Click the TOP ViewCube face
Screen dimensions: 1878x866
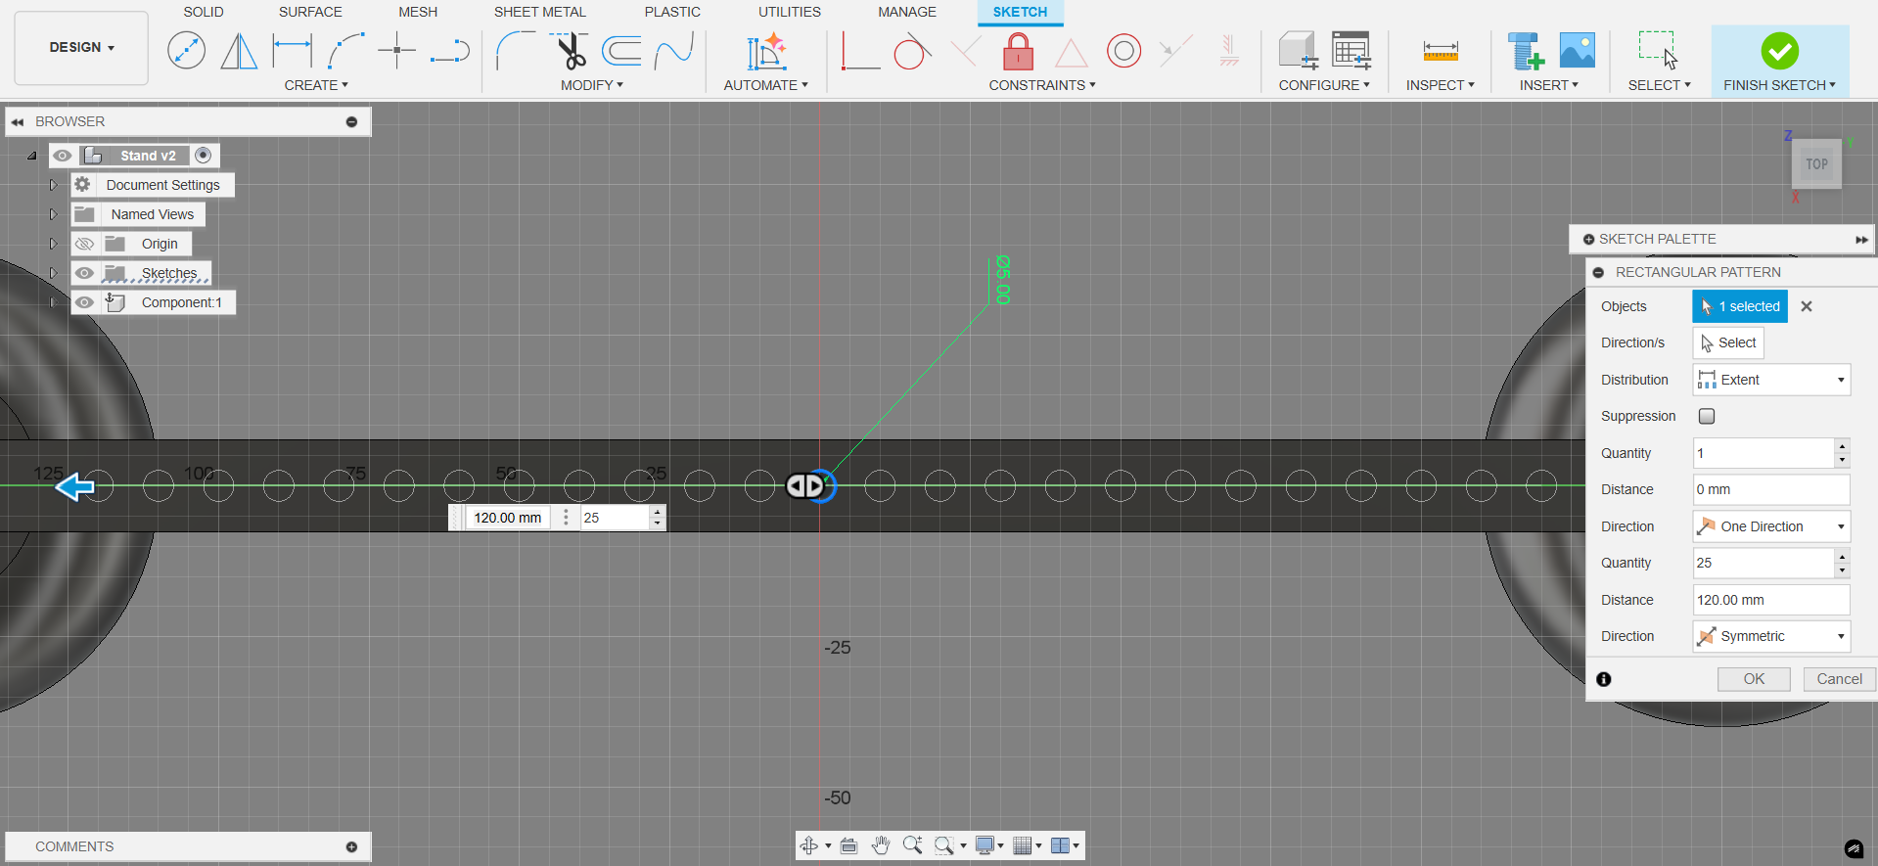tap(1816, 164)
